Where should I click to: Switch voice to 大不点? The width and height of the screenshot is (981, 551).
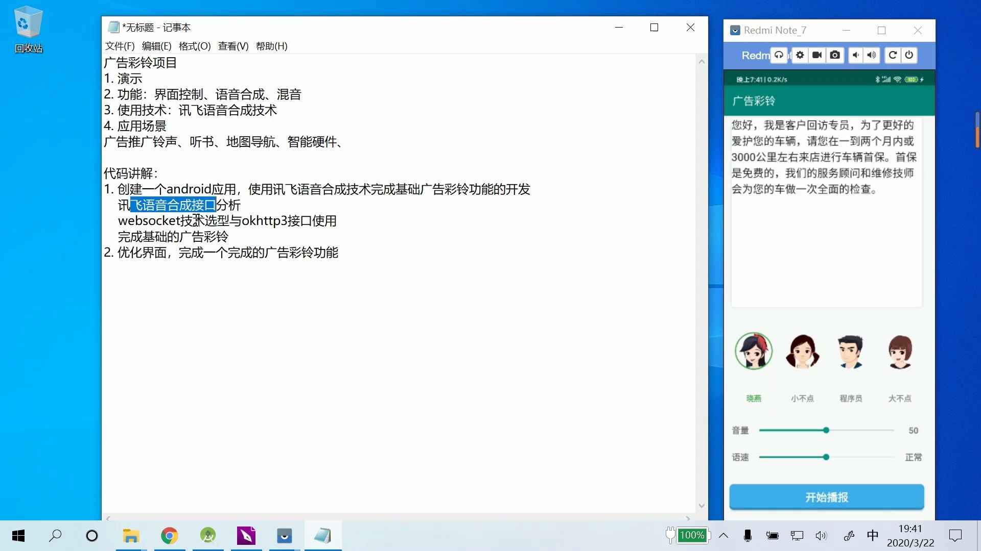(900, 352)
